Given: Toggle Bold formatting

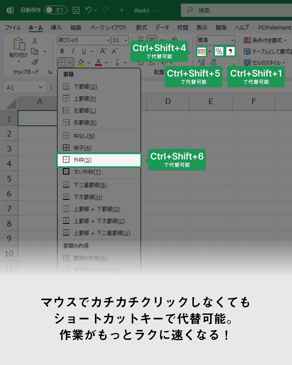Looking at the screenshot, I should [62, 51].
